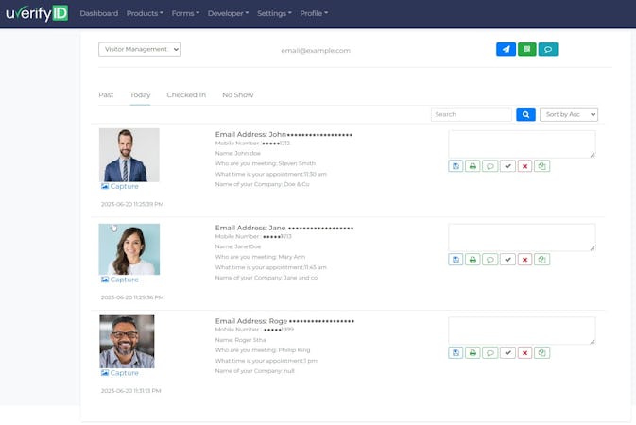Image resolution: width=636 pixels, height=425 pixels.
Task: Click Capture link under John's photo
Action: tap(120, 186)
